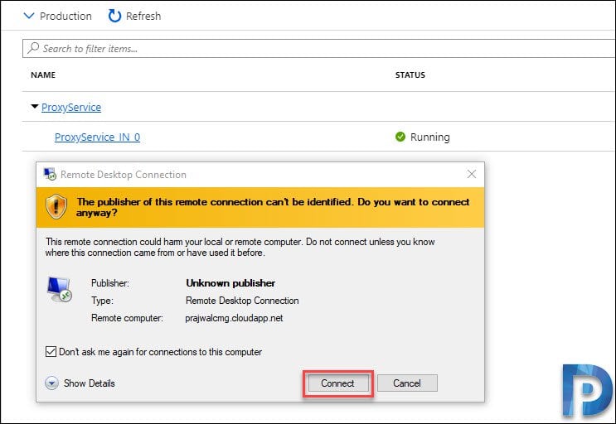
Task: Click the Cancel button
Action: pos(407,383)
